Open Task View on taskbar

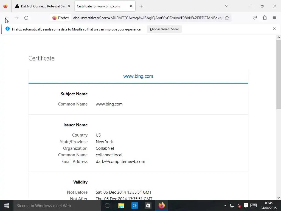[108, 206]
